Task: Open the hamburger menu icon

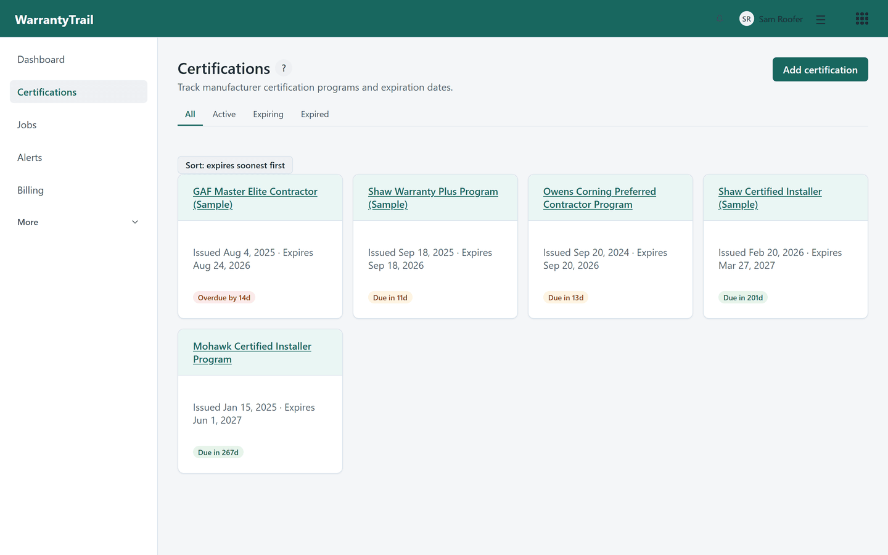Action: (x=820, y=19)
